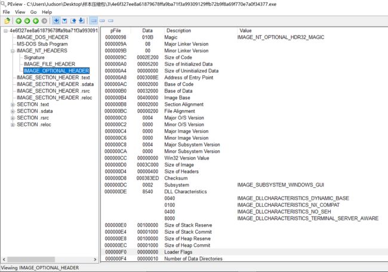Select the Magic row description
Viewport: 388px width, 272px height.
coord(171,37)
